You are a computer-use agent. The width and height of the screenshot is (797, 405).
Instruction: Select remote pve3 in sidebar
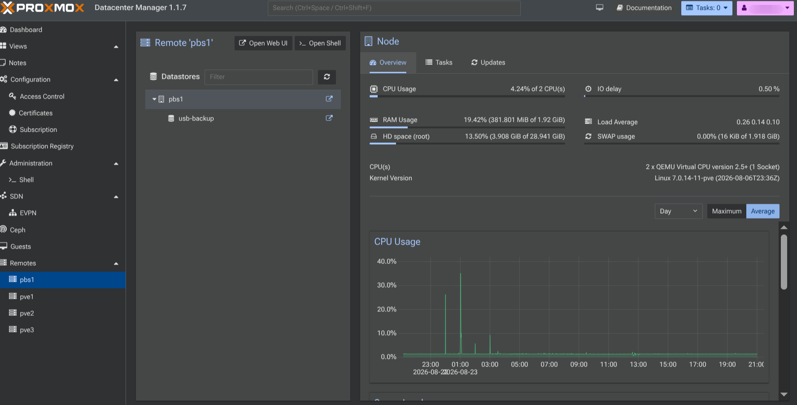coord(63,330)
